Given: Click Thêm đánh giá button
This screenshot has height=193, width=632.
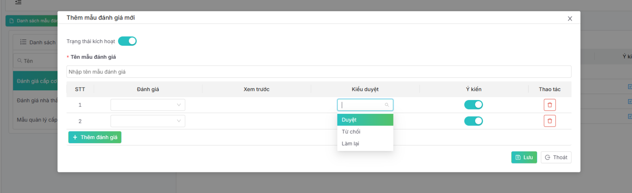Looking at the screenshot, I should tap(95, 137).
